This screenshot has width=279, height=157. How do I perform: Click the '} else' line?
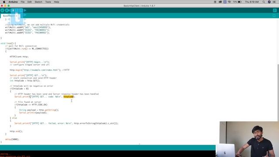coord(14,118)
